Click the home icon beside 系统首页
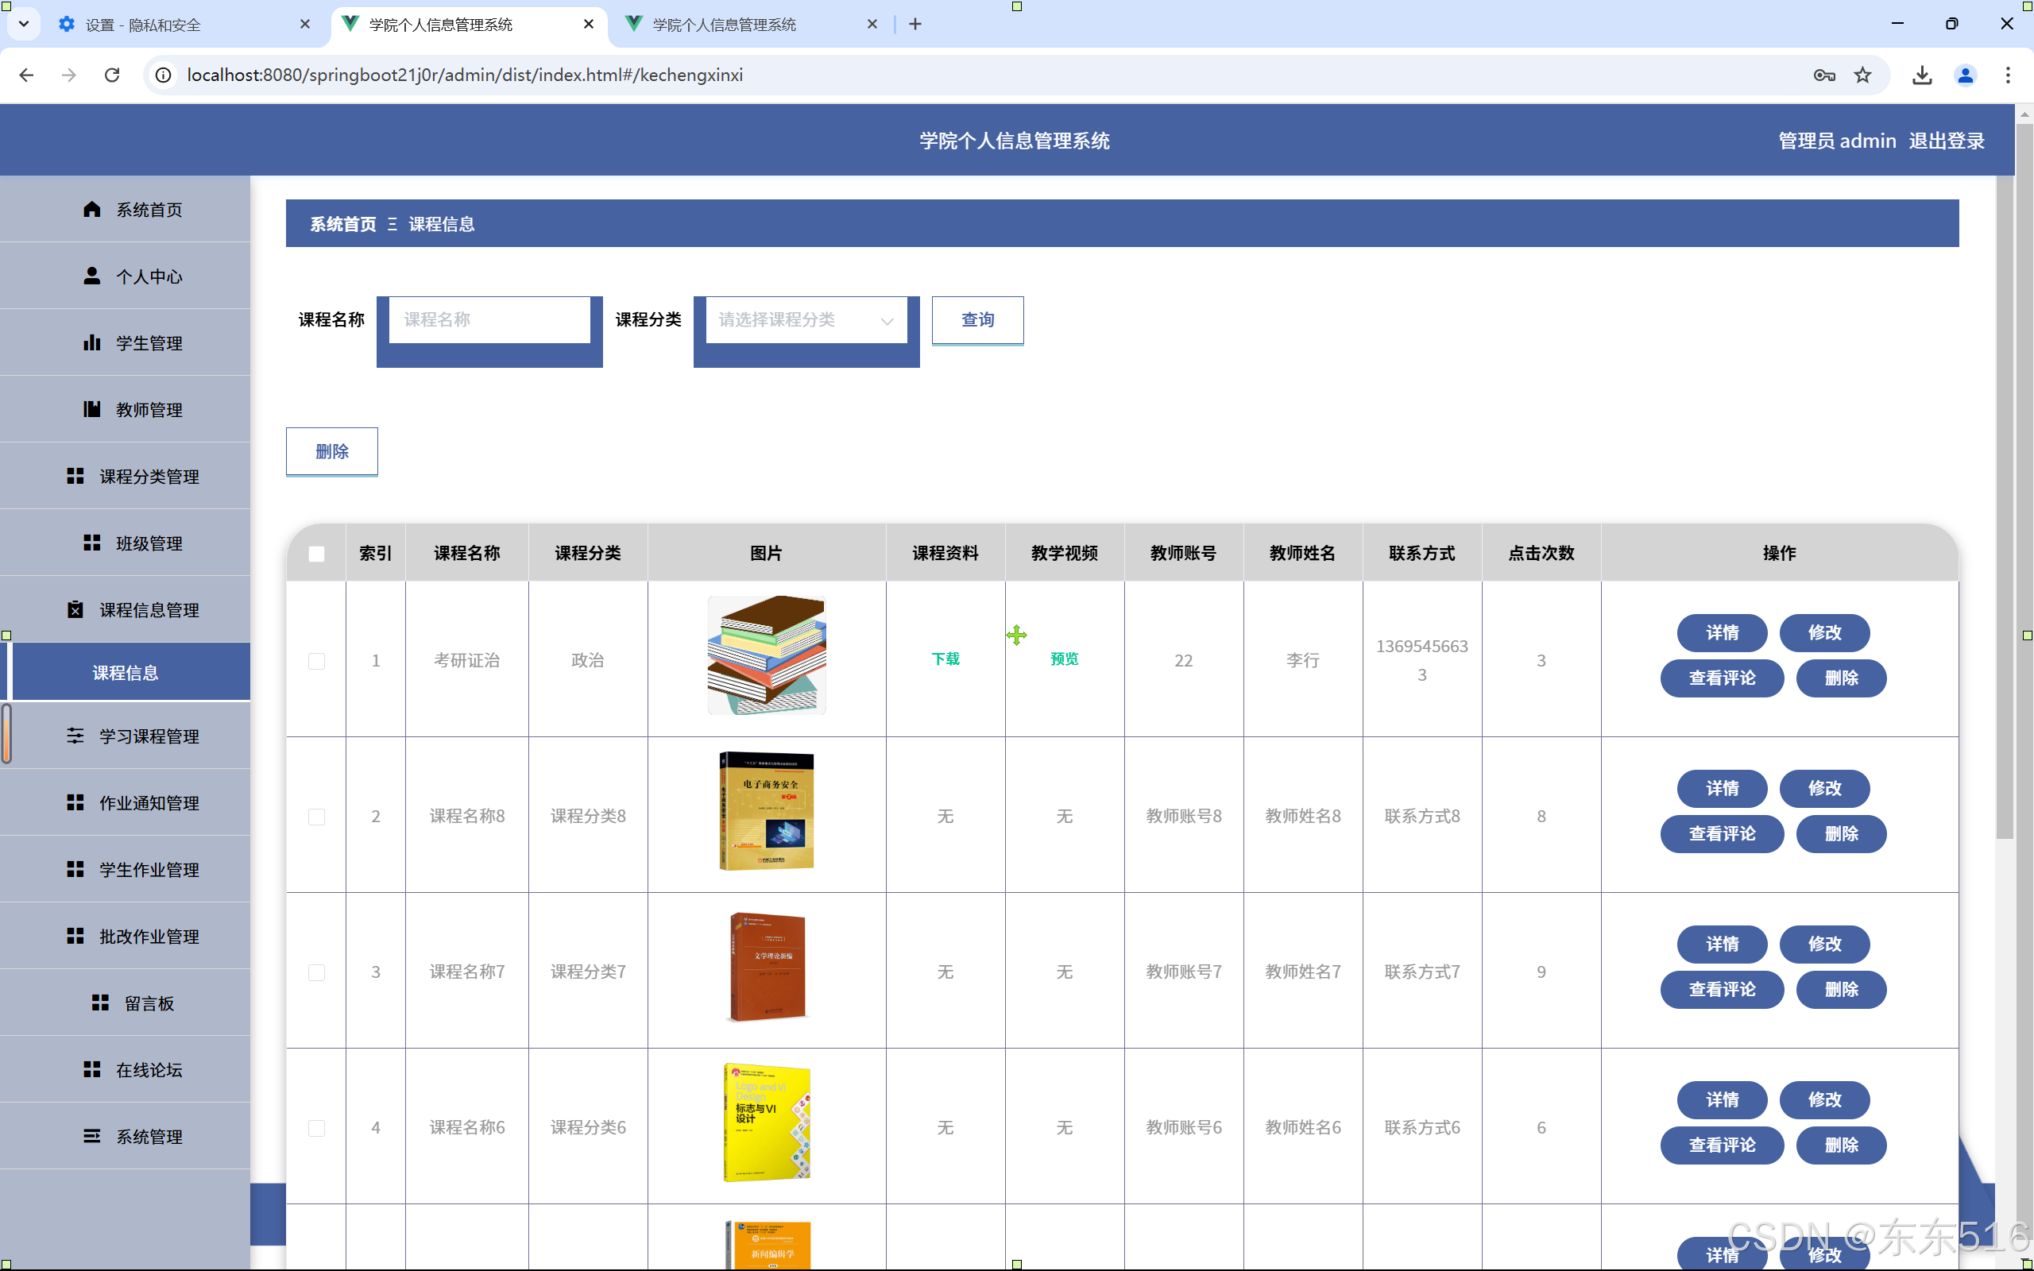Image resolution: width=2034 pixels, height=1271 pixels. (x=91, y=209)
